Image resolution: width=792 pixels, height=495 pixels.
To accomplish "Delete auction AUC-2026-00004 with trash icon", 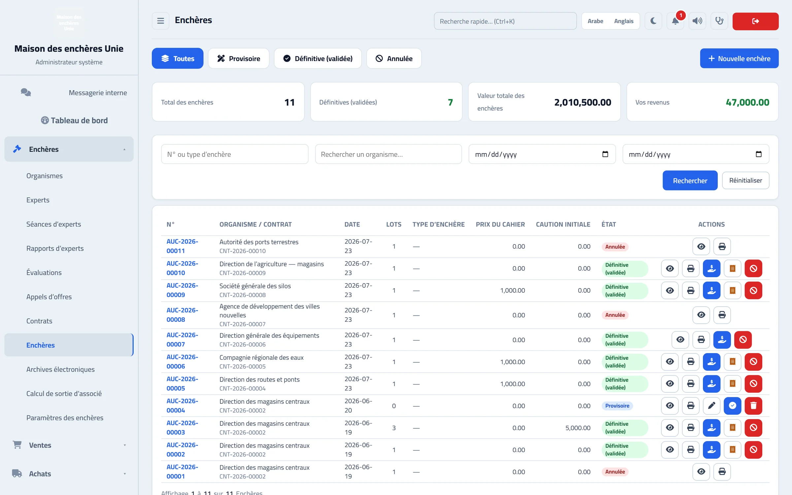I will point(753,406).
